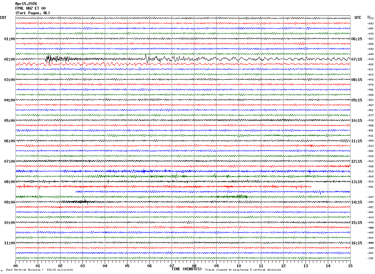375x274 pixels.
Task: Select the 14:15 UTC time label
Action: [x=357, y=202]
